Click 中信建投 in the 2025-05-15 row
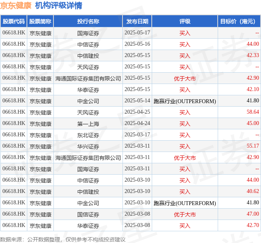261x243 pixels. tap(88, 56)
